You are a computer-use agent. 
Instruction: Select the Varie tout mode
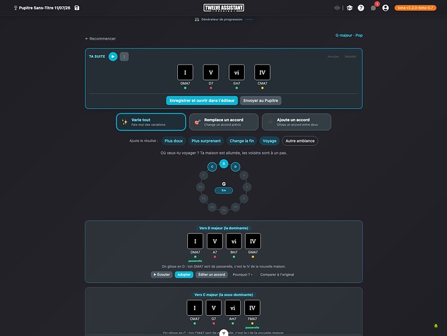point(151,122)
